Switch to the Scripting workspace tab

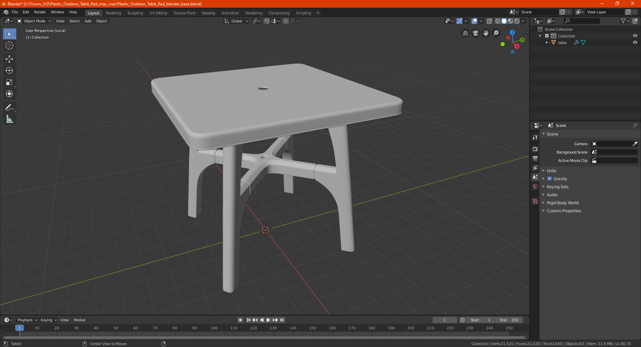(303, 13)
